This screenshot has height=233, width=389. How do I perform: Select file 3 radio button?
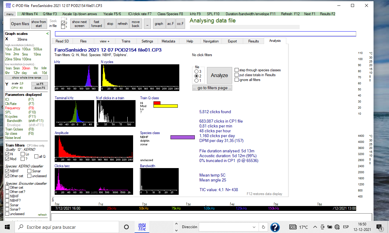197,71
